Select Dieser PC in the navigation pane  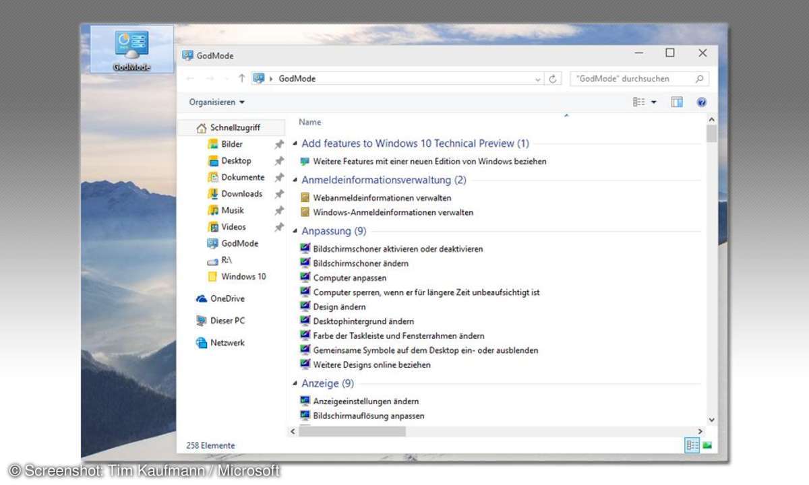pyautogui.click(x=227, y=321)
